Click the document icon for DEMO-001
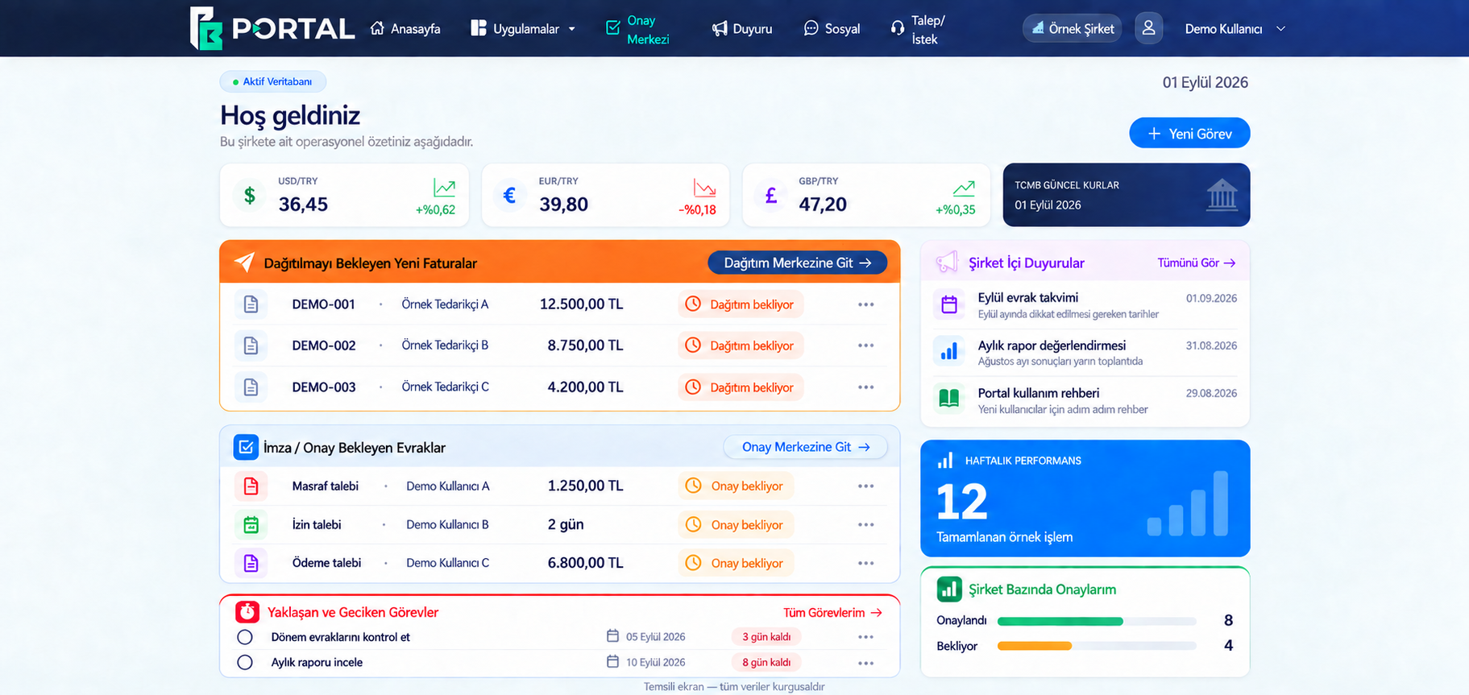 coord(251,304)
